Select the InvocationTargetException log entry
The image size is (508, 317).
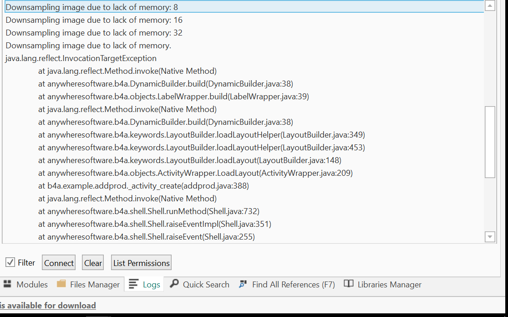tap(81, 58)
